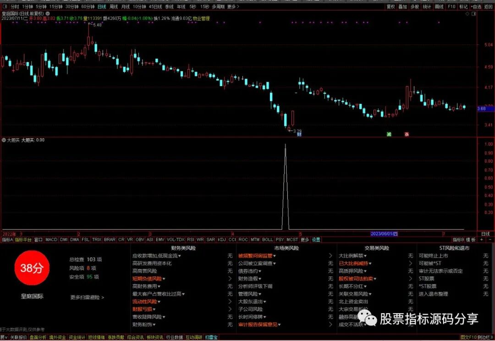
Task: Click the 大胆买 indicator circle icon
Action: (4, 140)
